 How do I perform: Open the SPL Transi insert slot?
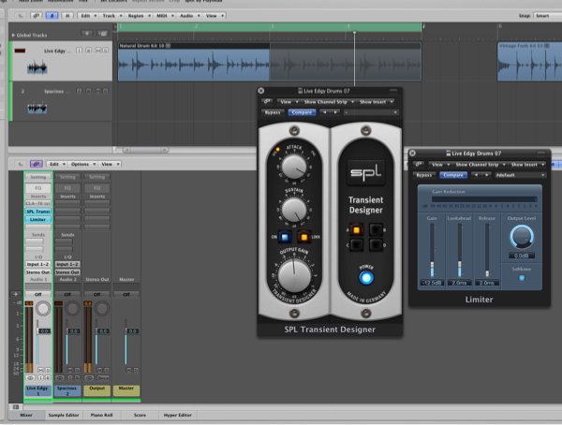pyautogui.click(x=38, y=212)
